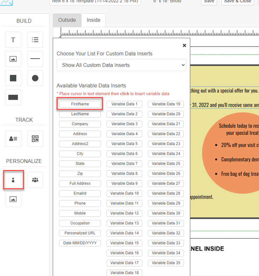Insert a QR code element
259x276 pixels.
(35, 139)
